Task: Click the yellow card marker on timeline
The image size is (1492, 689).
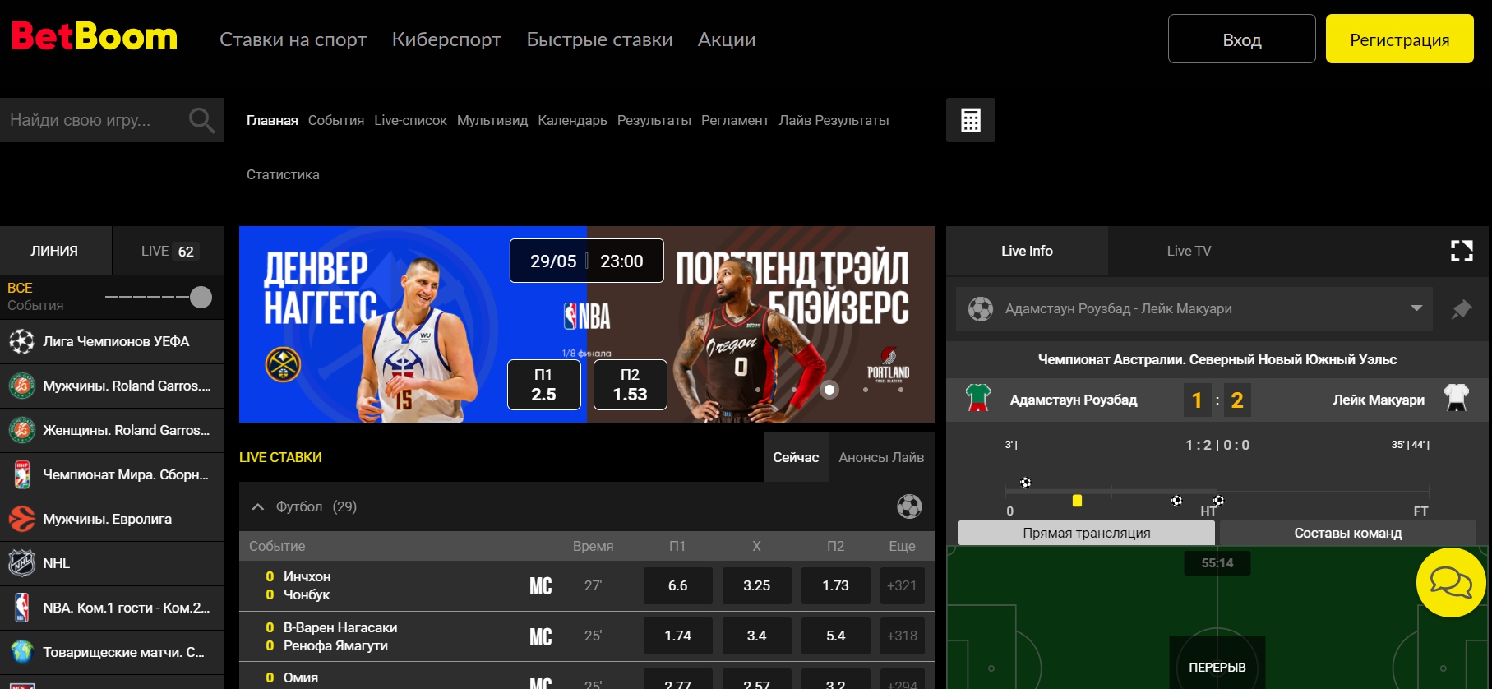Action: coord(1077,501)
